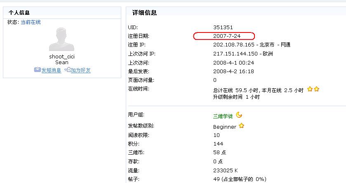The image size is (346, 183).
Task: Click the 详细信息 panel header
Action: coord(236,13)
